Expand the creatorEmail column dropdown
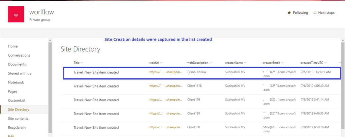Viewport: 345px width, 137px height. [x=282, y=63]
